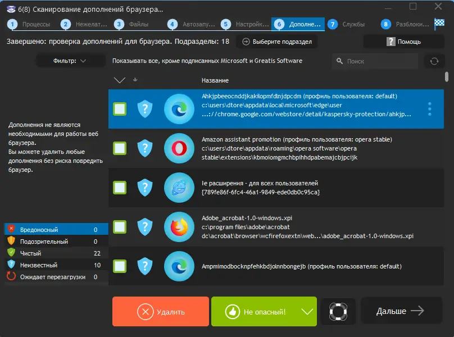Click the Дальше button
454x337 pixels.
click(401, 311)
